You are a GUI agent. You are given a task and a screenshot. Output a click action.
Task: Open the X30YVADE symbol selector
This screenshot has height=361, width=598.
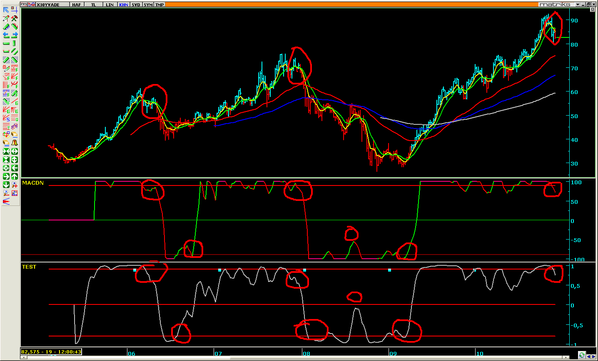[48, 5]
